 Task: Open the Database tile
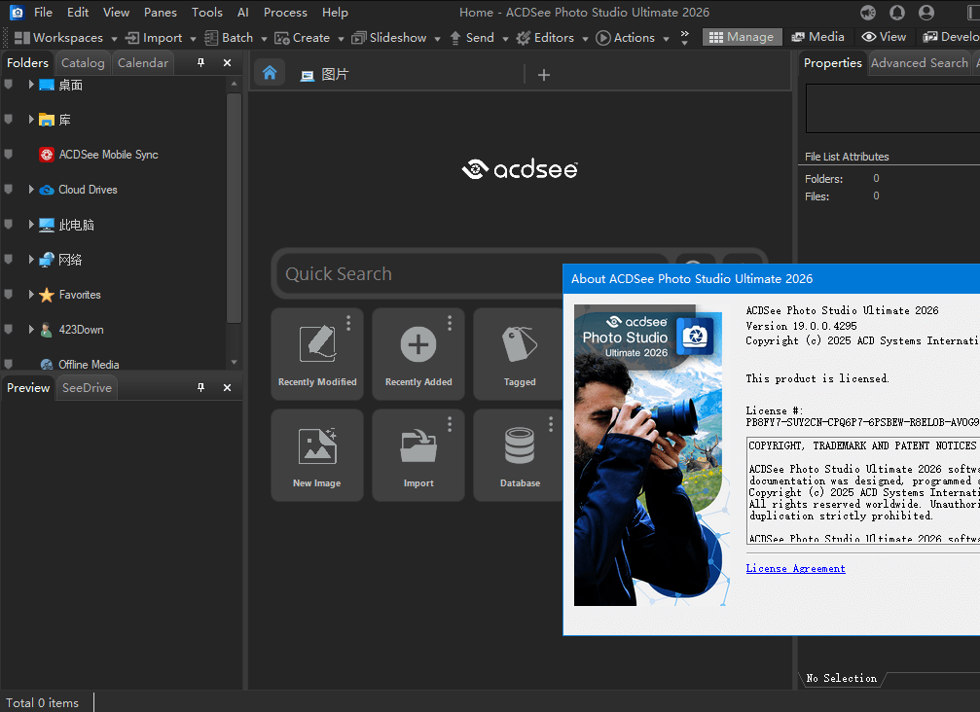pos(519,446)
